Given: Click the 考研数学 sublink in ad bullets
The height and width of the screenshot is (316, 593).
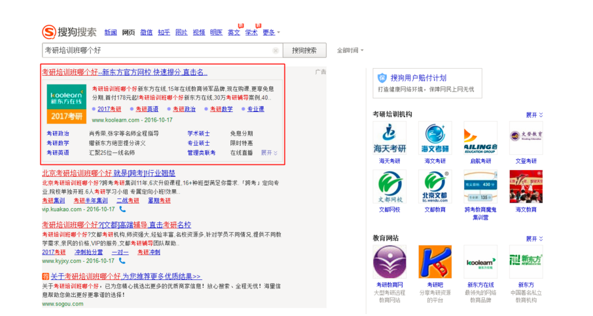Looking at the screenshot, I should (221, 109).
